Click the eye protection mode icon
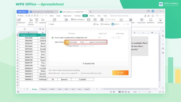This screenshot has height=102, width=181. tap(129, 92)
